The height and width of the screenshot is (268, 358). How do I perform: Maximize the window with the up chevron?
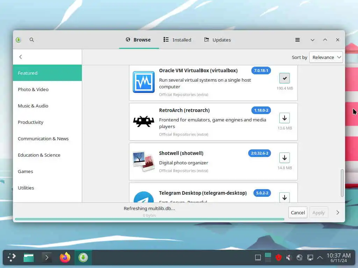[x=325, y=40]
